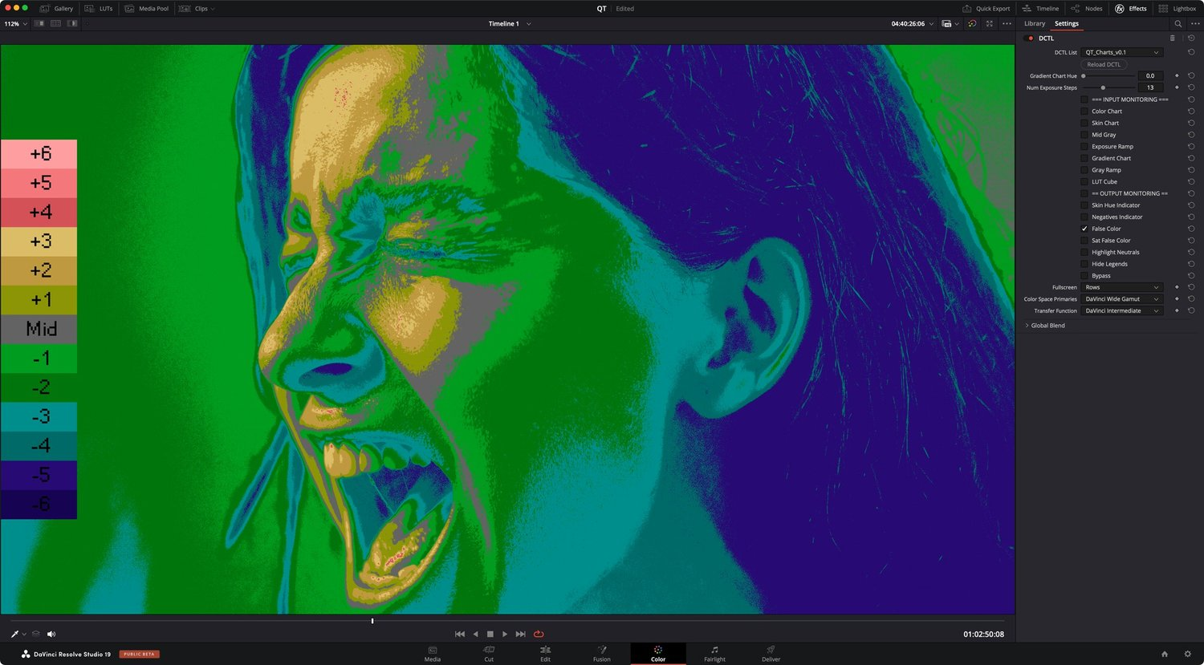Image resolution: width=1204 pixels, height=665 pixels.
Task: Enter enhanced fullscreen viewer mode
Action: point(990,23)
